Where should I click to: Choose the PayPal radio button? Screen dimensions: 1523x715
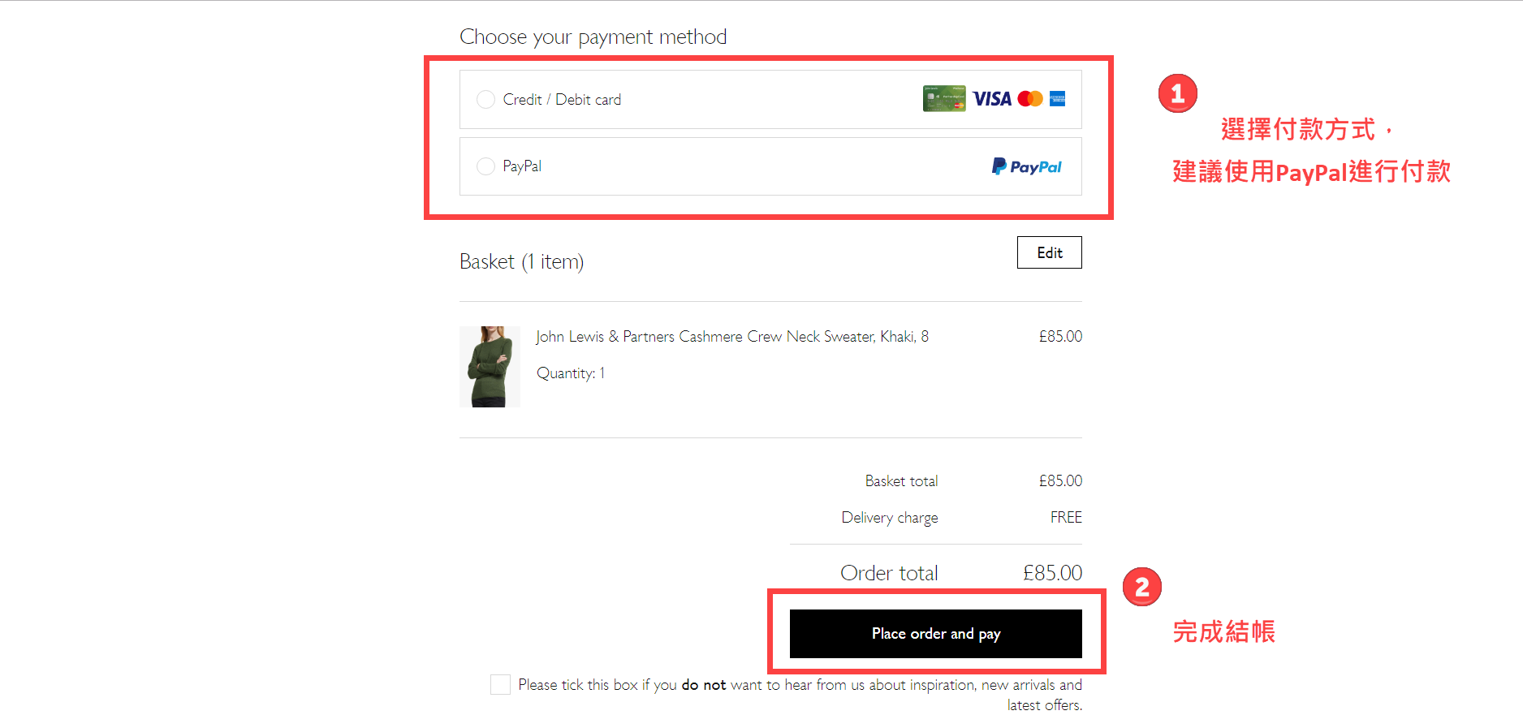(x=485, y=166)
